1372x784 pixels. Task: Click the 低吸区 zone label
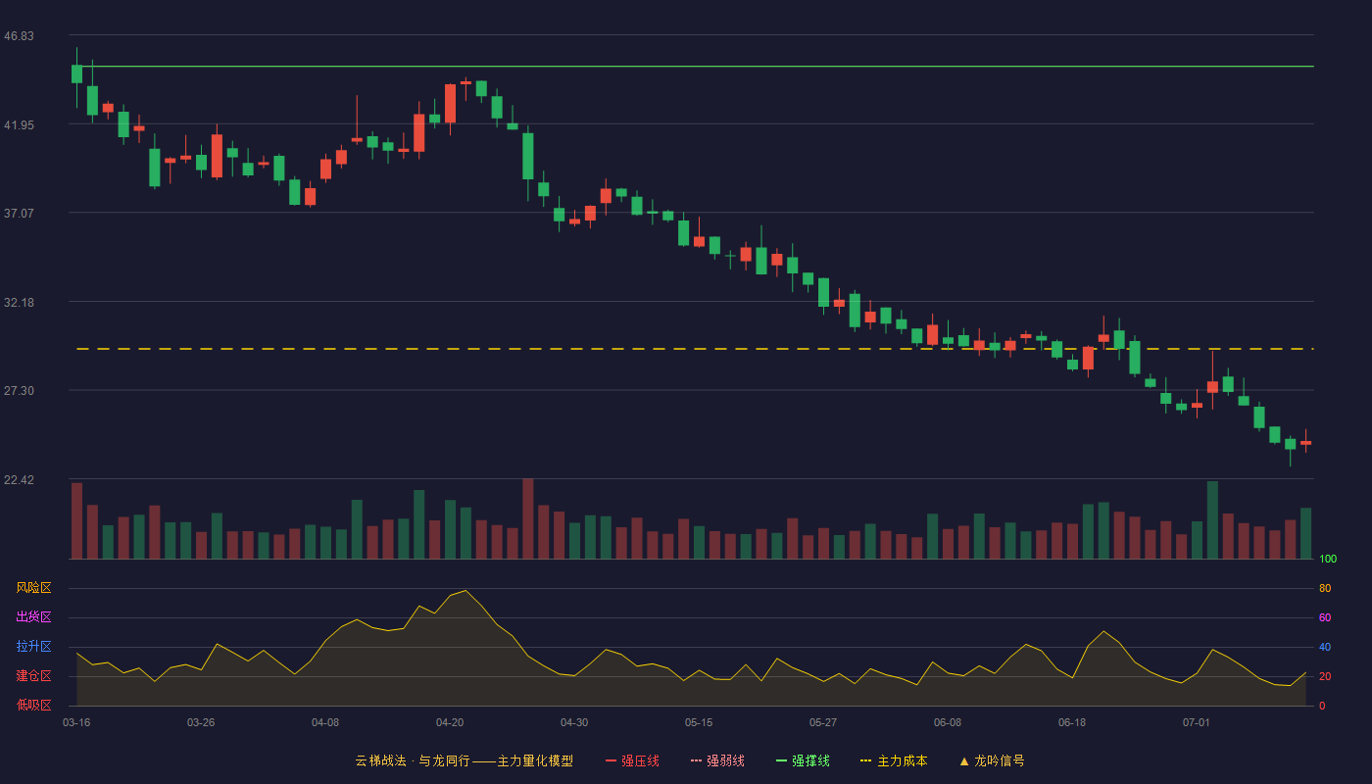pyautogui.click(x=33, y=705)
